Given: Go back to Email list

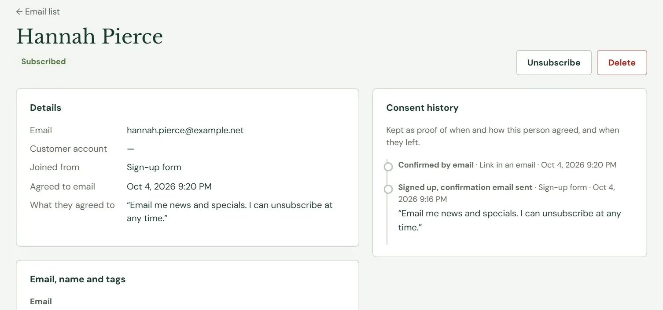Looking at the screenshot, I should [38, 12].
